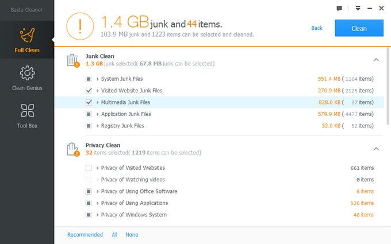The height and width of the screenshot is (244, 391).
Task: Toggle System Junk Files checkbox
Action: point(89,79)
